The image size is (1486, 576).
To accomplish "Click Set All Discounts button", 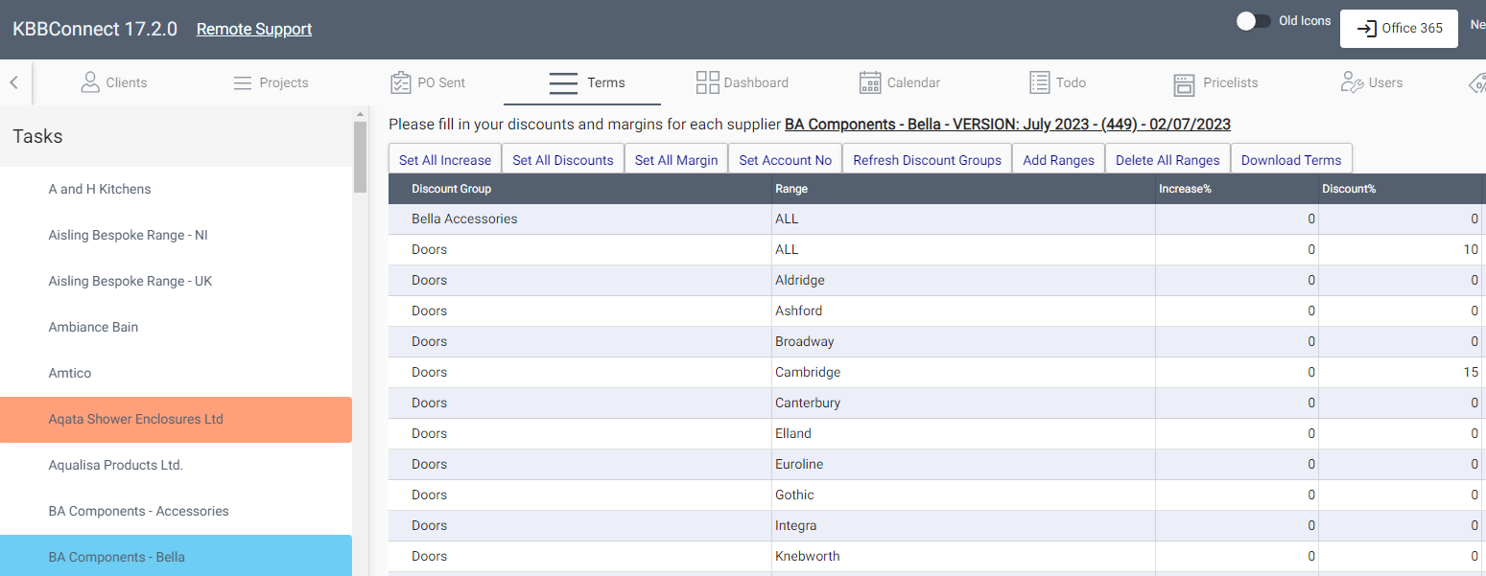I will [563, 160].
